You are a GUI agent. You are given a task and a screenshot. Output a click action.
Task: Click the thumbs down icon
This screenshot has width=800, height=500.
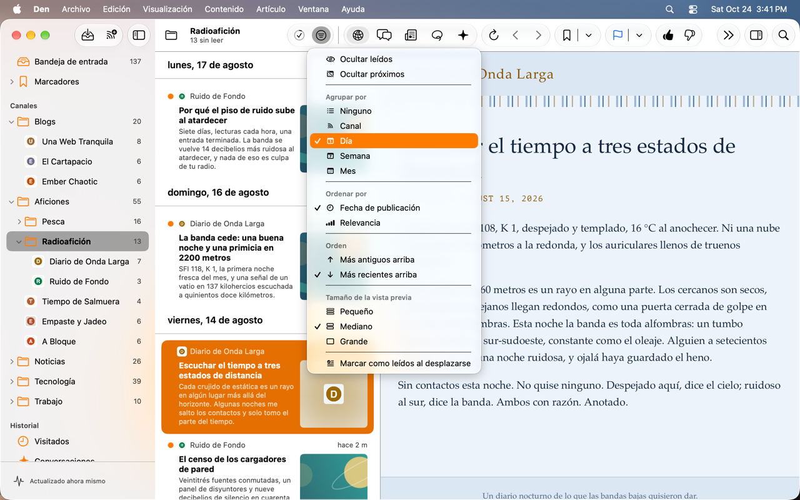689,36
